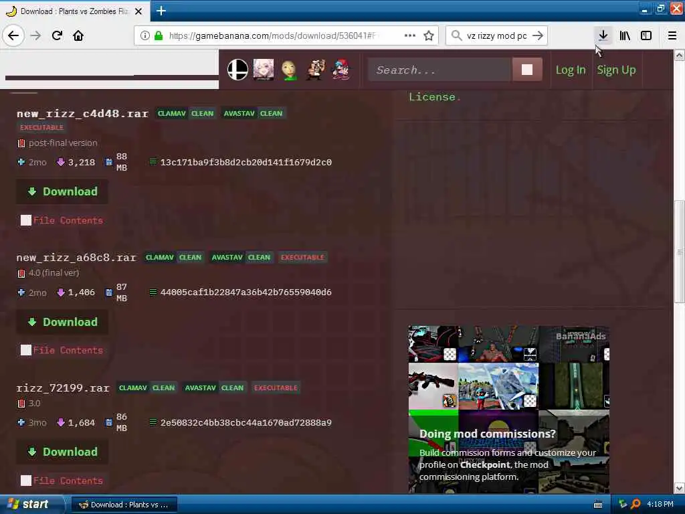Open page actions three-dot menu

410,36
